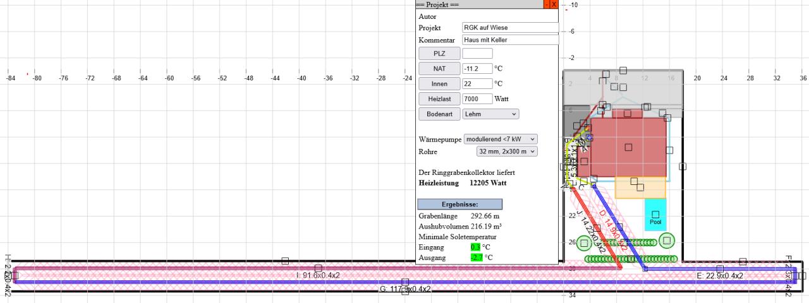Open the Rohre selection dropdown

[x=506, y=151]
